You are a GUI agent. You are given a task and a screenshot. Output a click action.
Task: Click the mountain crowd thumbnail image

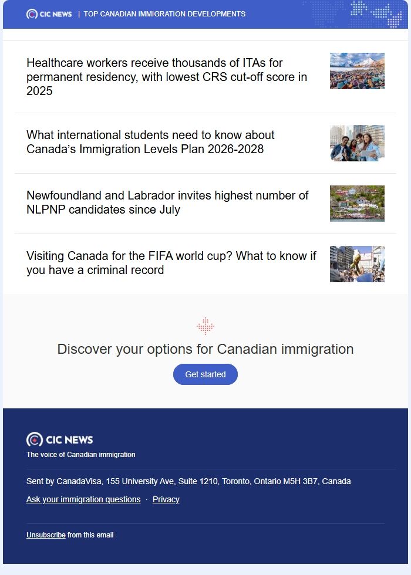click(x=356, y=70)
